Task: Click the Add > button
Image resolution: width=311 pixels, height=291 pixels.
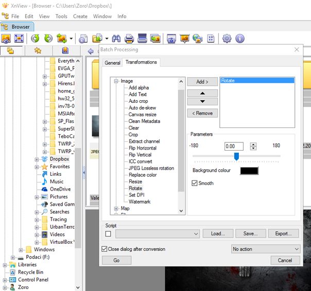Action: point(202,82)
